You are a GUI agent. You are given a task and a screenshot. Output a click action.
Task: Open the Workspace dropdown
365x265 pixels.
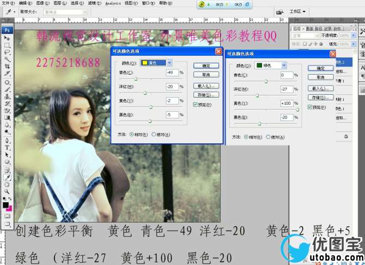pos(297,11)
